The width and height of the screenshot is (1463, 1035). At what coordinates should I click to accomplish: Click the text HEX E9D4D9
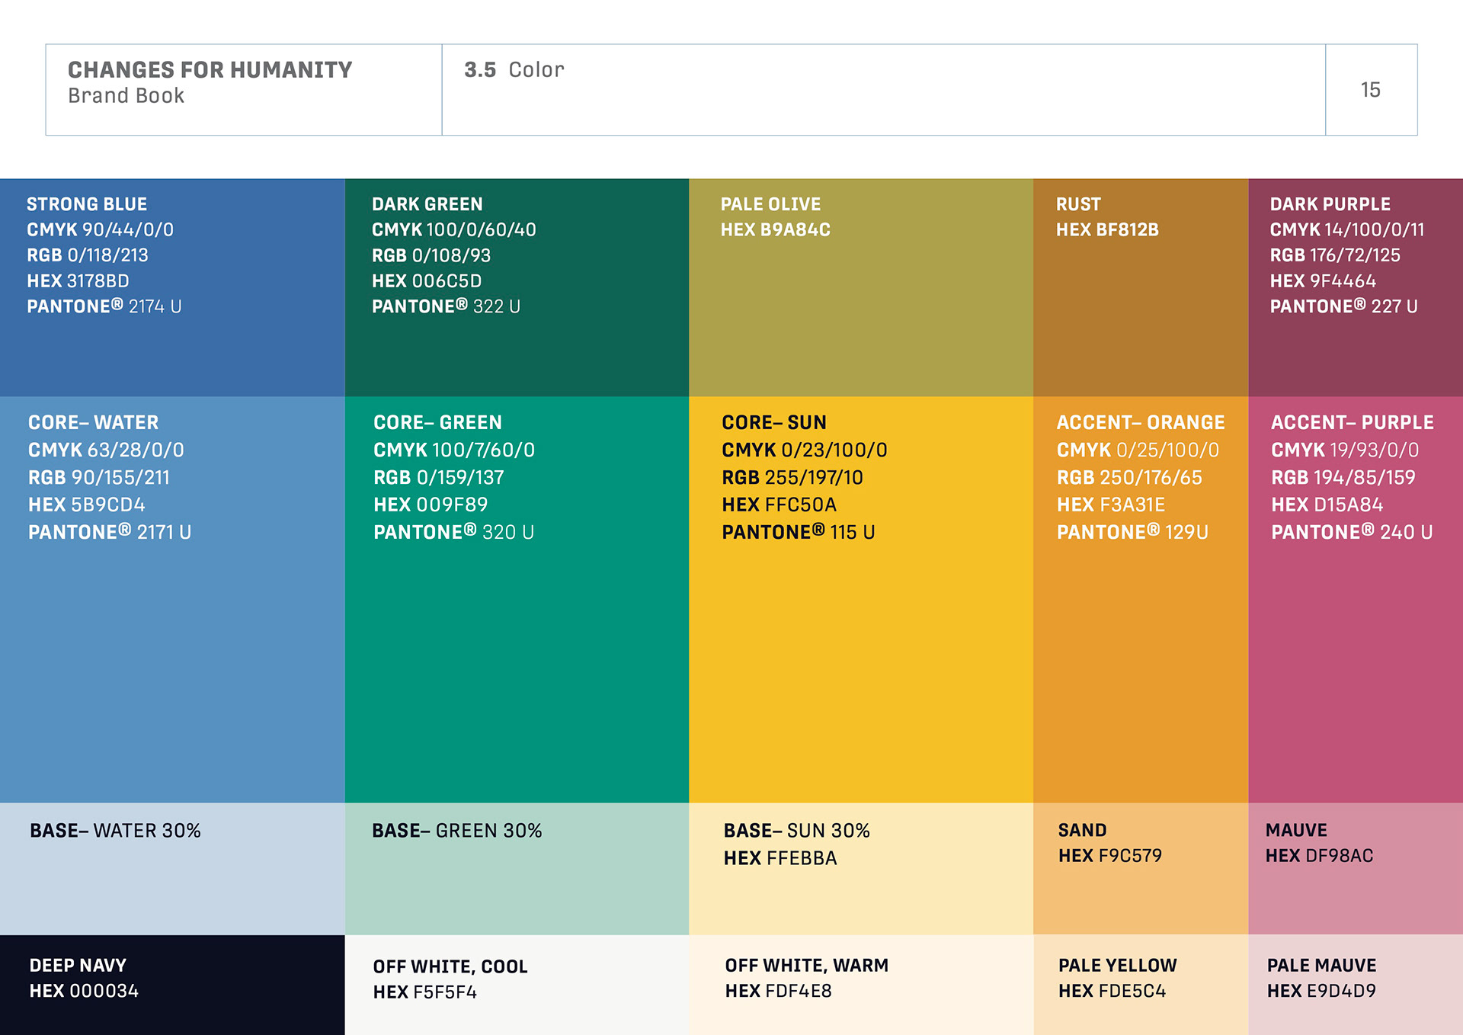(x=1321, y=992)
